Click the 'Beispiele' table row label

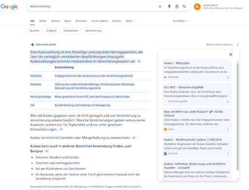(36, 84)
